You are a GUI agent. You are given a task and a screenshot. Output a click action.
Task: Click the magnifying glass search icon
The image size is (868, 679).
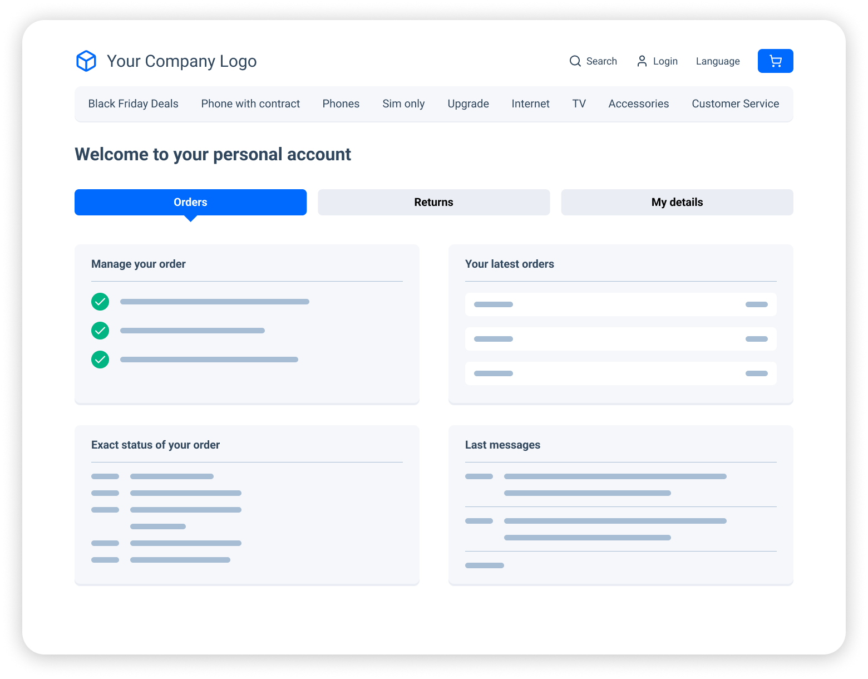tap(575, 61)
